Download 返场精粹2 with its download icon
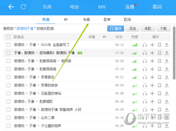 (x=167, y=53)
